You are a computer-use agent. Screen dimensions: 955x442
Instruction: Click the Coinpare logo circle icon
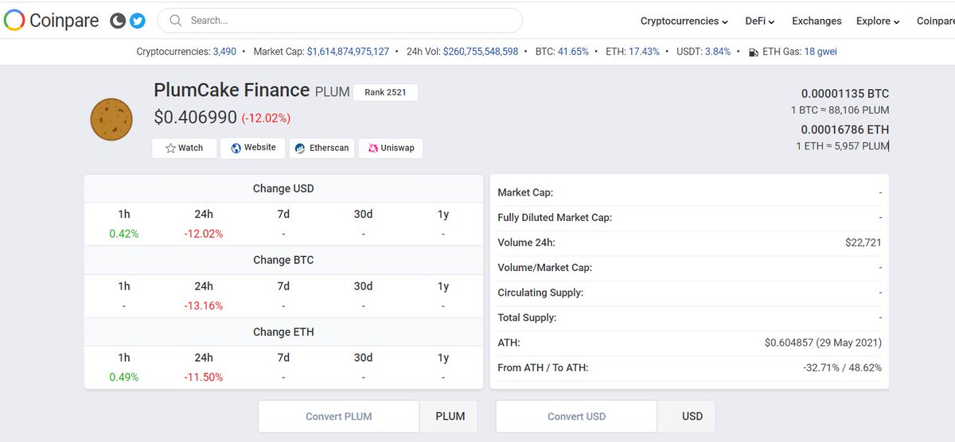click(x=14, y=21)
